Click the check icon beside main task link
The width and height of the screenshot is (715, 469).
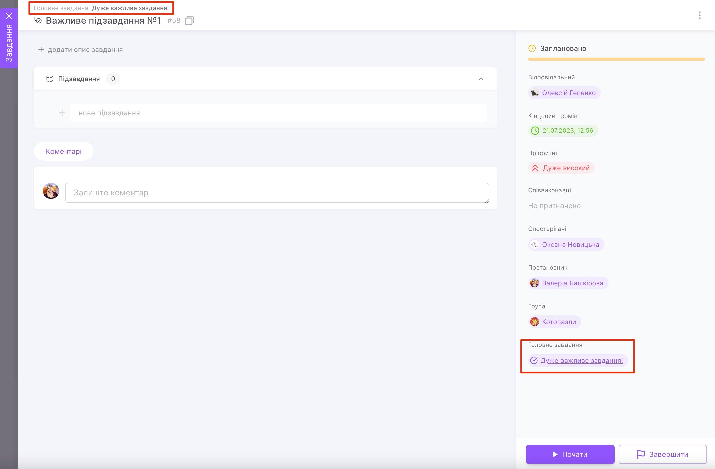534,360
